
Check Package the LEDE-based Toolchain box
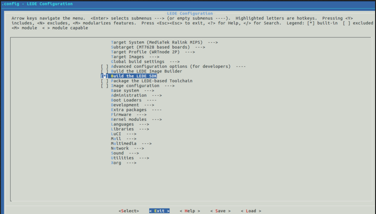coord(104,81)
